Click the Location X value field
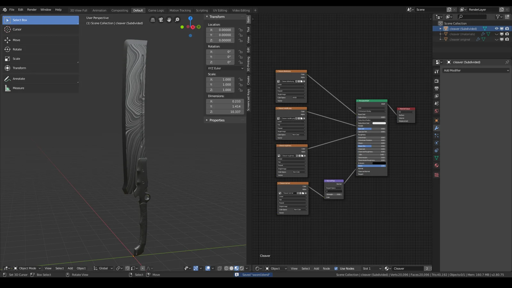The height and width of the screenshot is (288, 512). point(220,29)
